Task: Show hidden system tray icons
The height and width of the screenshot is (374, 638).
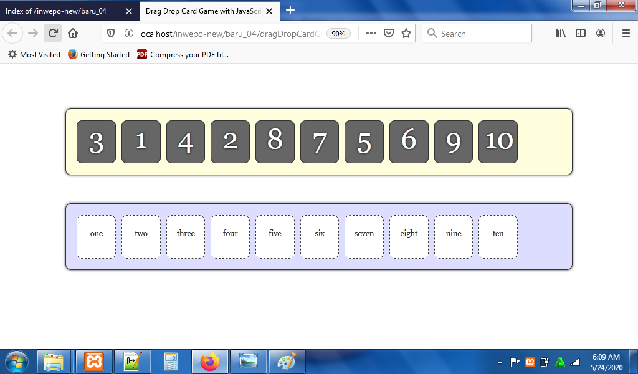Action: coord(500,362)
